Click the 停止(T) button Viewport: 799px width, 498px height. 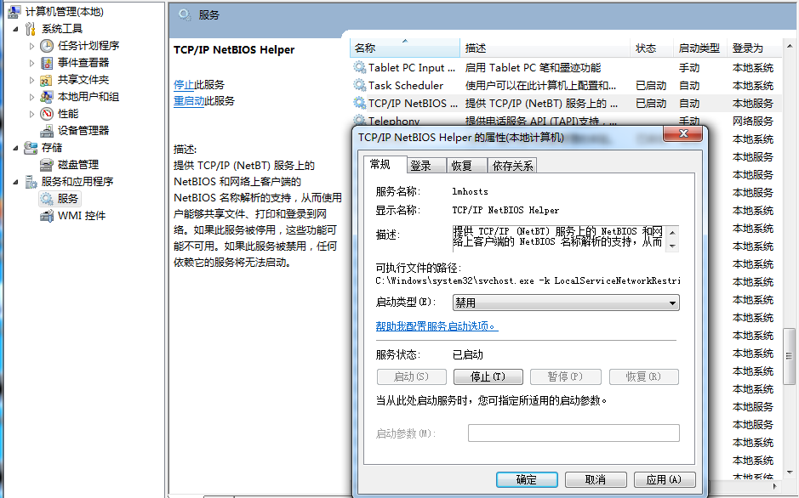click(488, 376)
